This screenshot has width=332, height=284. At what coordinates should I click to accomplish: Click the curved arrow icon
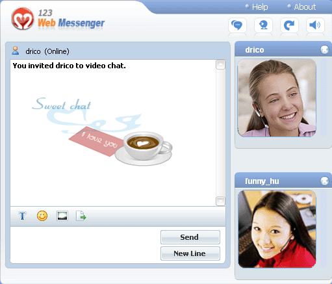pyautogui.click(x=289, y=25)
